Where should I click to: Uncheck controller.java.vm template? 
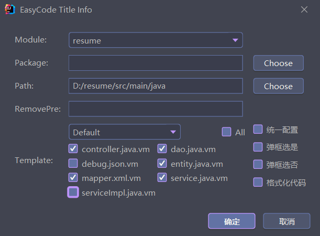(73, 149)
